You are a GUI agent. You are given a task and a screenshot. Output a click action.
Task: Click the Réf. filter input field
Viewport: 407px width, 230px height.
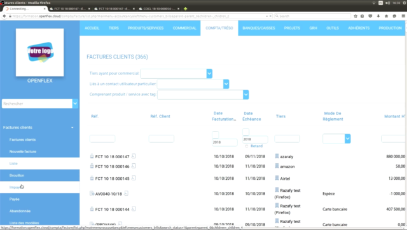pos(102,139)
